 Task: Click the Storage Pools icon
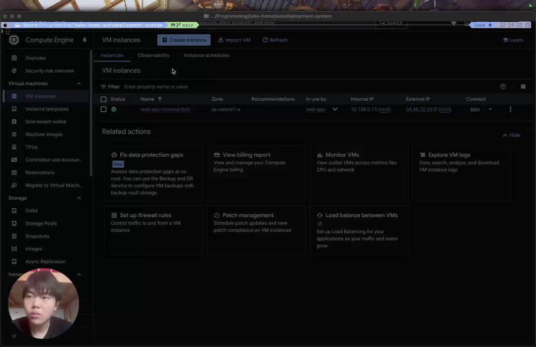[14, 224]
